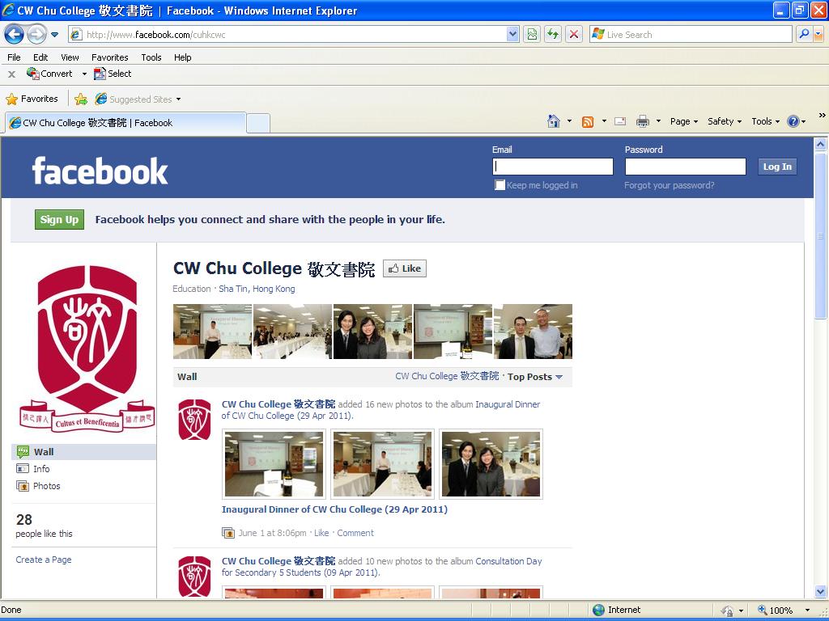This screenshot has width=829, height=621.
Task: Open Inaugural Dinner of CW Chu College album link
Action: [x=334, y=509]
